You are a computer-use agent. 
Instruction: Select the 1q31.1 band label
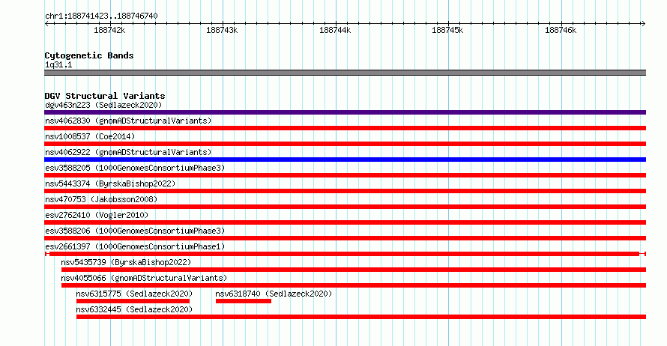[58, 64]
